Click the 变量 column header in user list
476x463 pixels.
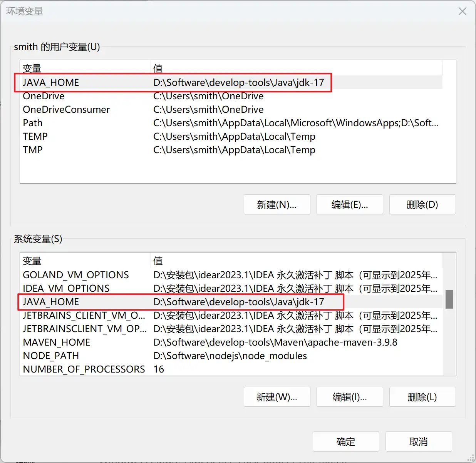point(85,68)
